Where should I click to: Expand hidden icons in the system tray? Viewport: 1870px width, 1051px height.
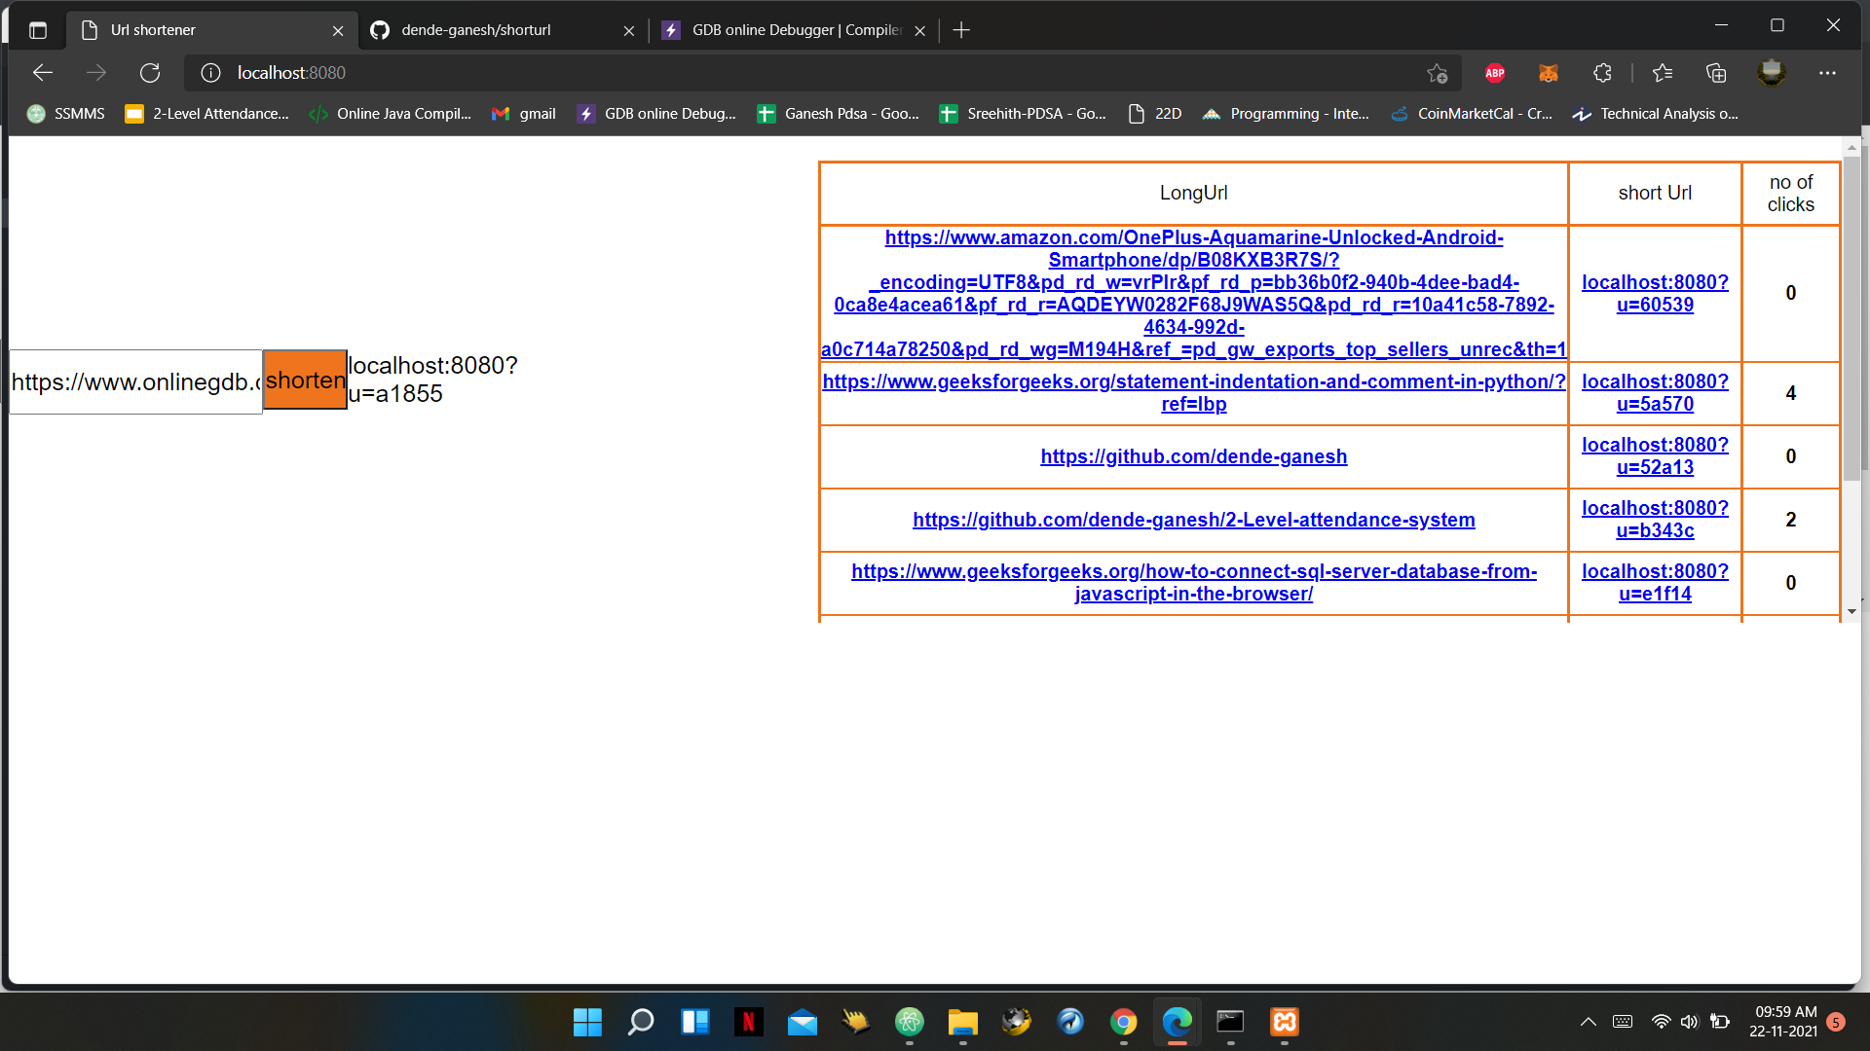tap(1587, 1022)
